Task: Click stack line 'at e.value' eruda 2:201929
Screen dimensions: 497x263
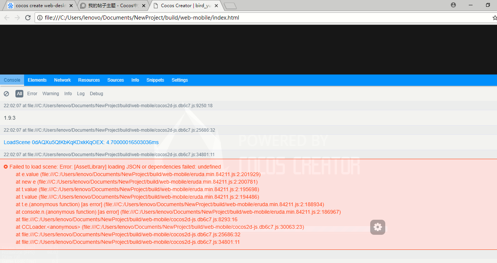Action: tap(138, 174)
